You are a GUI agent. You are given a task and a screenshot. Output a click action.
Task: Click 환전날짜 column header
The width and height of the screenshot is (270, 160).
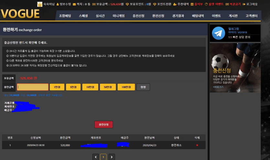(149, 138)
